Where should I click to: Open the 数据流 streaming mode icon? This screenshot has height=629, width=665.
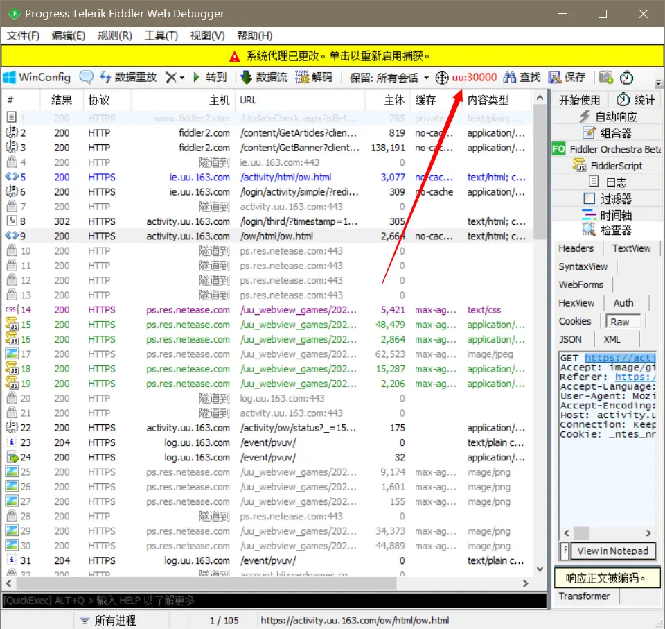(x=262, y=77)
